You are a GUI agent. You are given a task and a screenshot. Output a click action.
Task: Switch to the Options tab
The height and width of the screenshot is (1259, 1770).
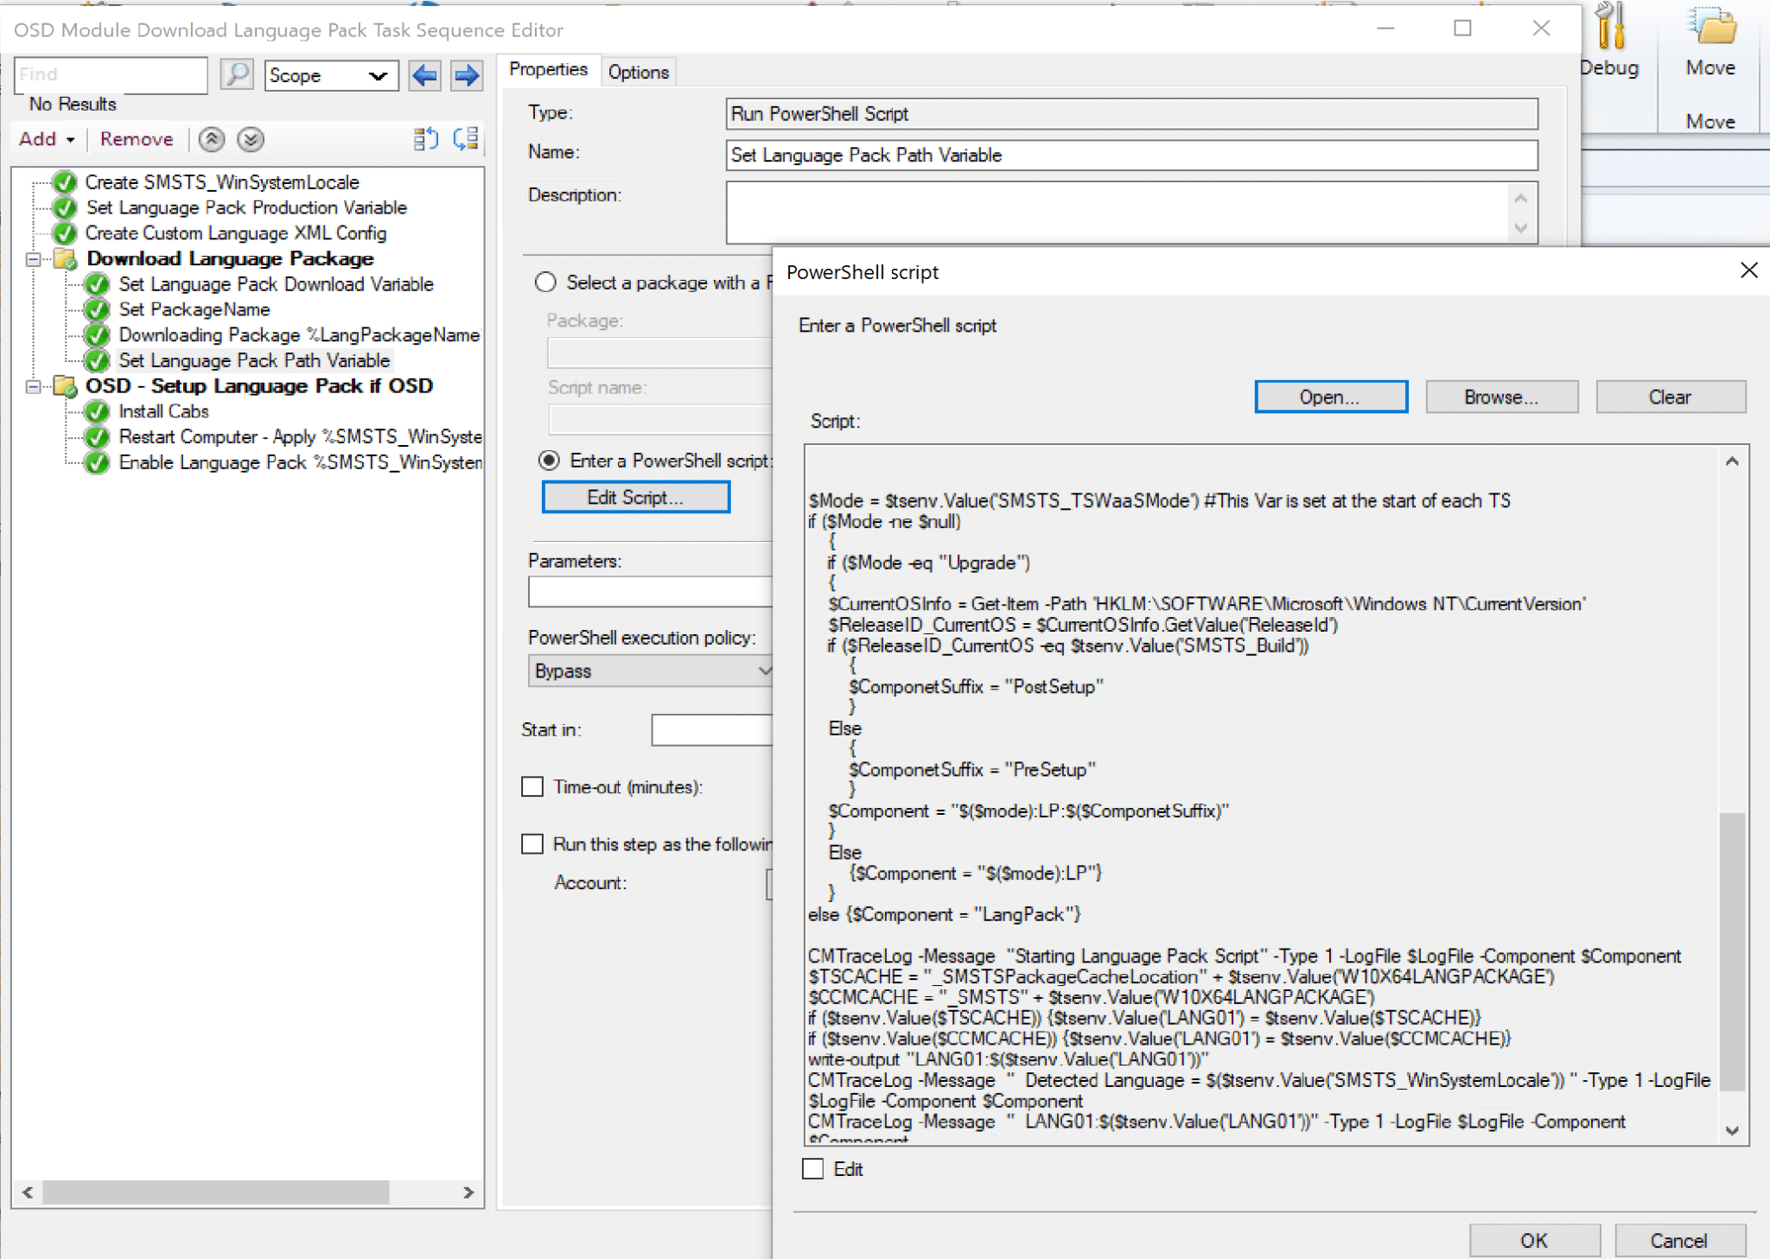pyautogui.click(x=638, y=71)
